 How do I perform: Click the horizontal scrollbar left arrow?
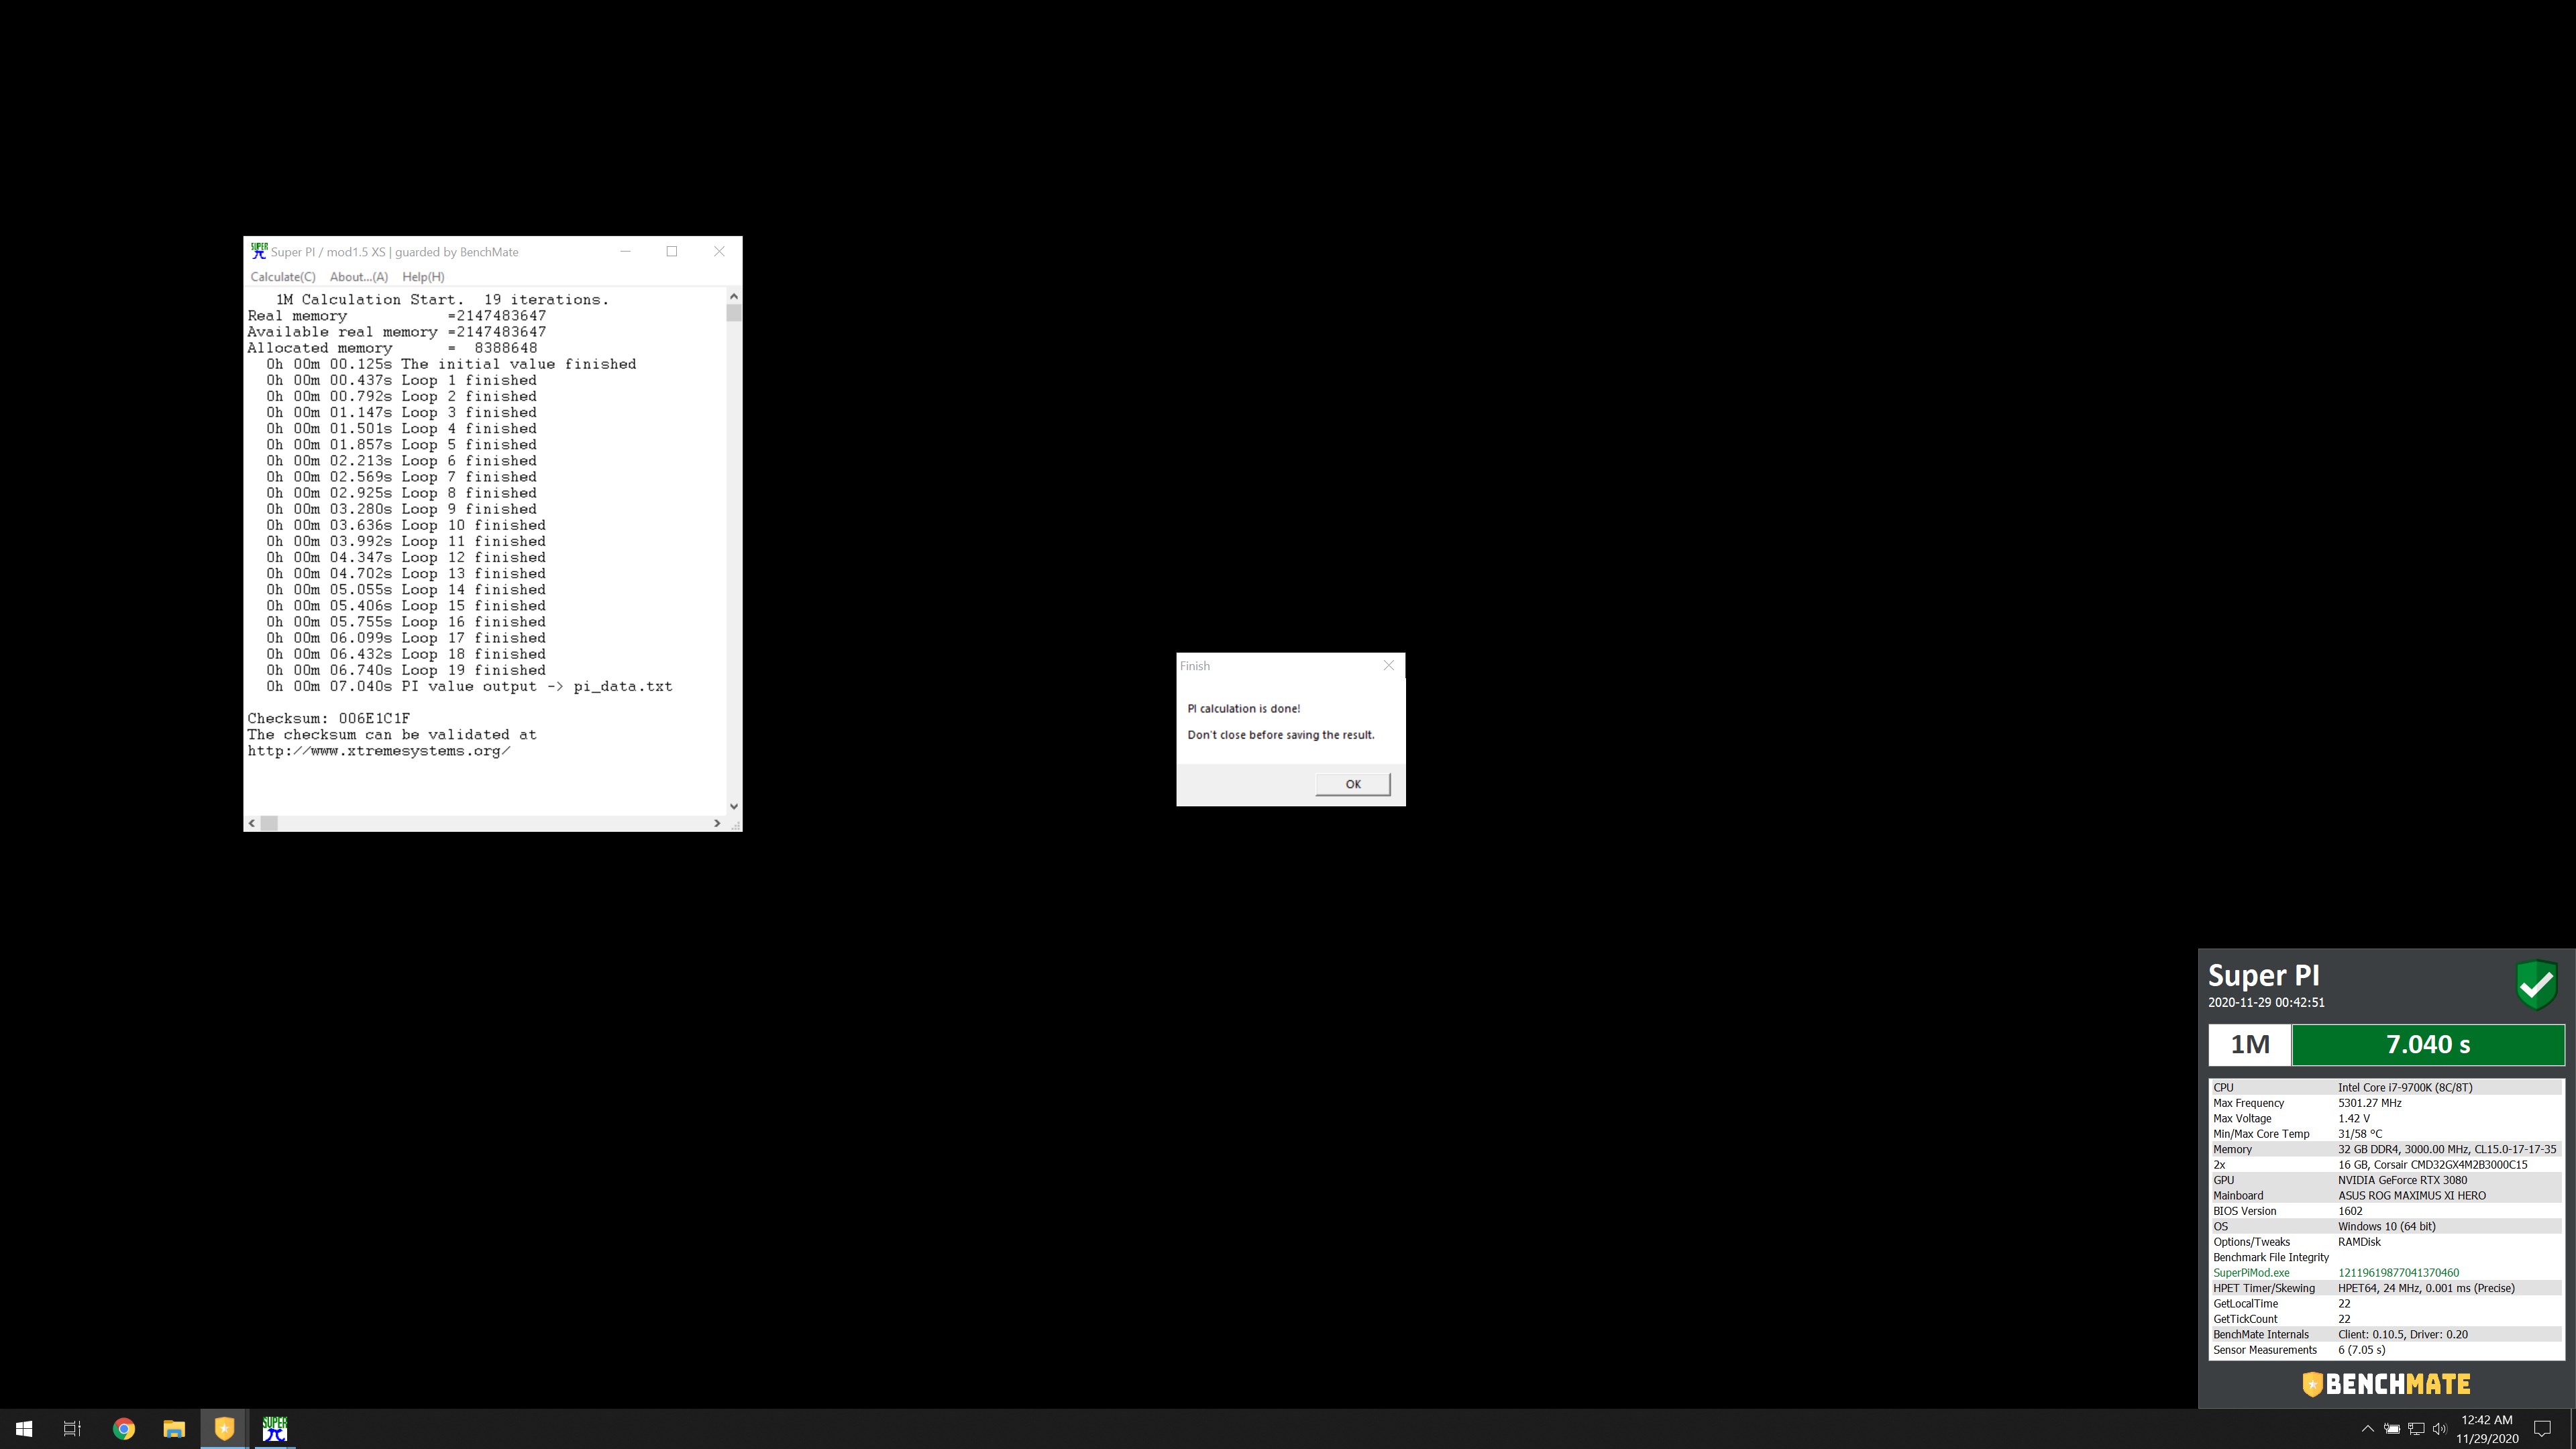[252, 823]
